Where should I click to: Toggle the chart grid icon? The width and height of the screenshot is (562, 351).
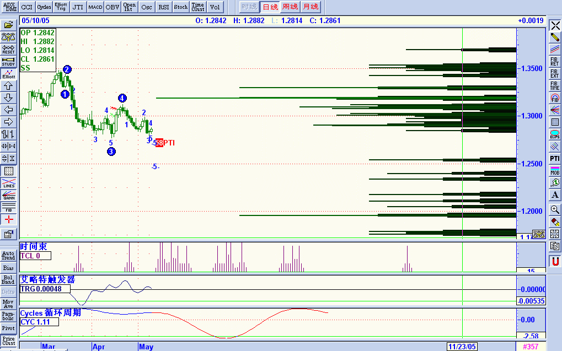click(9, 171)
